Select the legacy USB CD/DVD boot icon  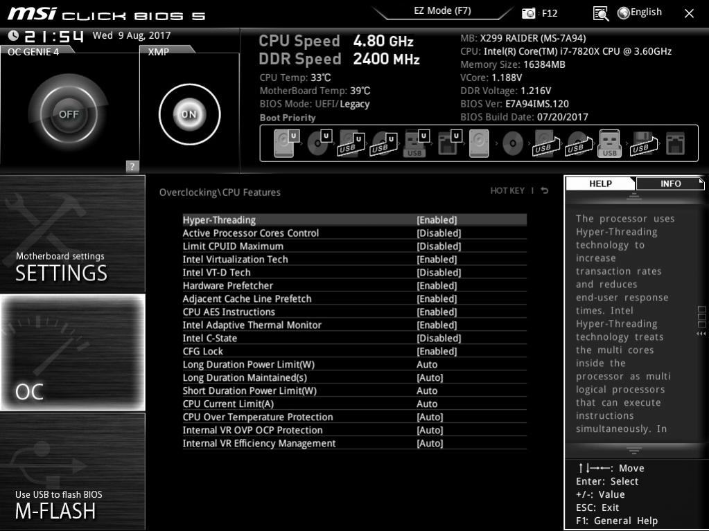point(578,143)
